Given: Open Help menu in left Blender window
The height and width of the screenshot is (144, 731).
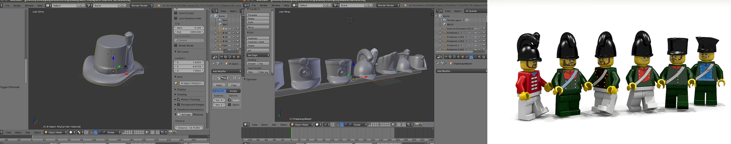Looking at the screenshot, I should coord(40,5).
